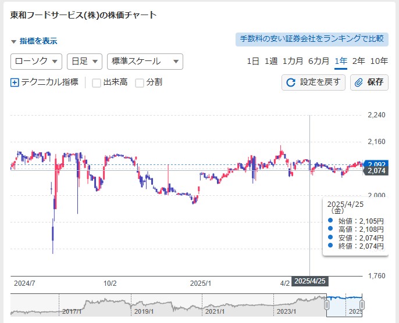Click the 指標を表示 link text
Viewport: 399px width, 323px height.
[38, 41]
